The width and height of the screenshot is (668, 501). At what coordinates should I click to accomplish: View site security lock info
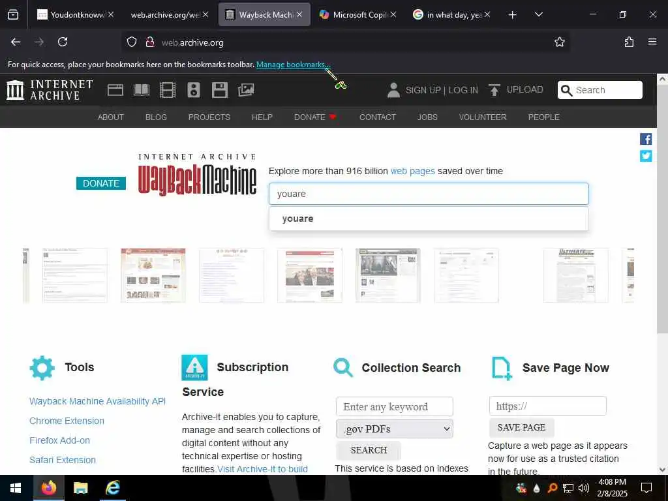149,42
